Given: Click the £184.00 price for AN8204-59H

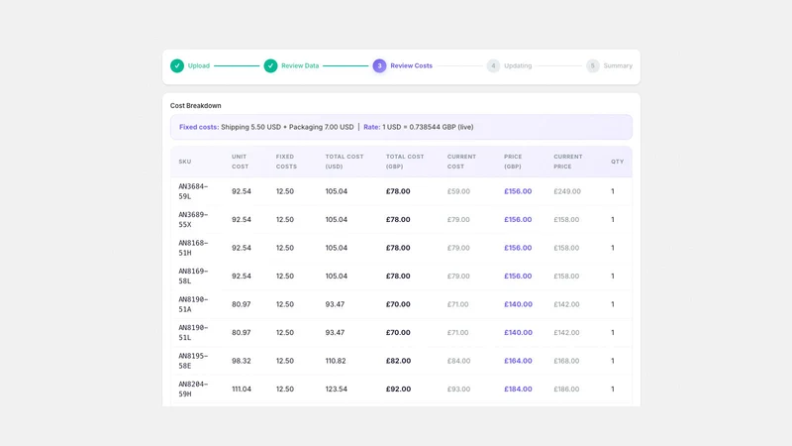Looking at the screenshot, I should pyautogui.click(x=518, y=389).
